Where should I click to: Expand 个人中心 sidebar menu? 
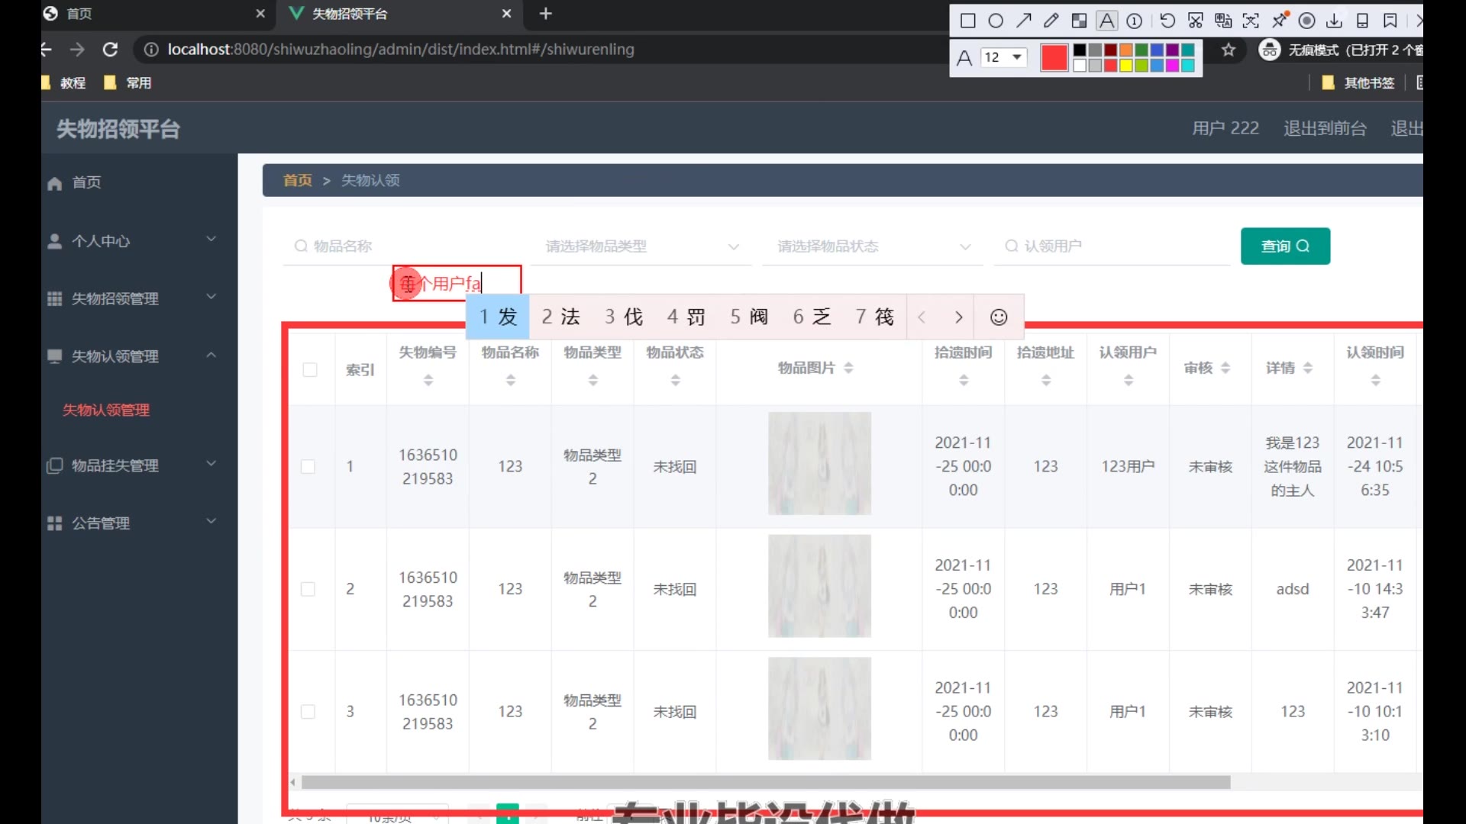132,241
